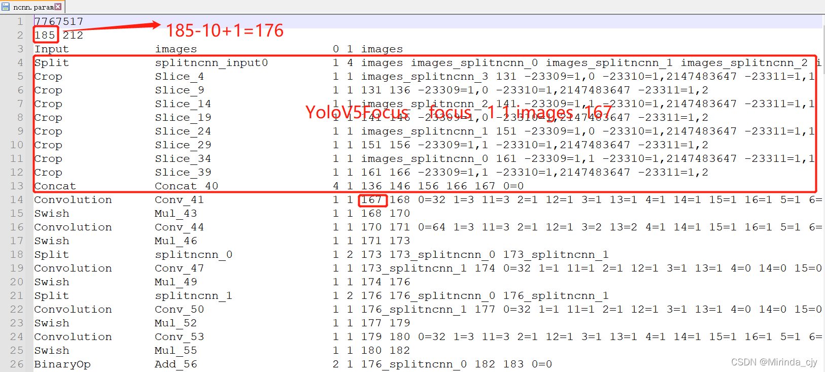Click the Slice_29 layer name

[x=183, y=145]
